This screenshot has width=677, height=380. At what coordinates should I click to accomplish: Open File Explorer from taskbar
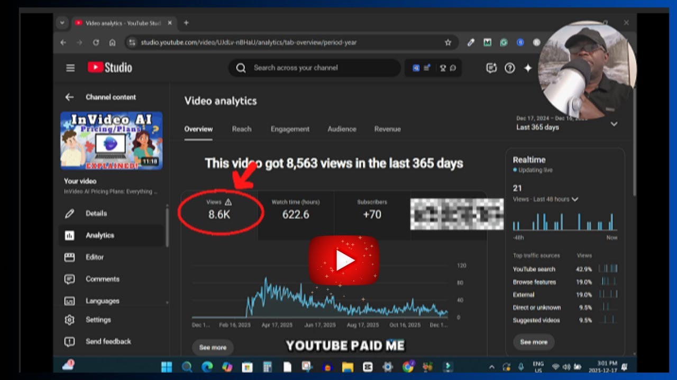[347, 366]
